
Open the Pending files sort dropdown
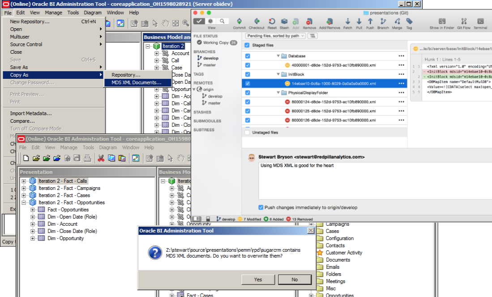coord(275,35)
